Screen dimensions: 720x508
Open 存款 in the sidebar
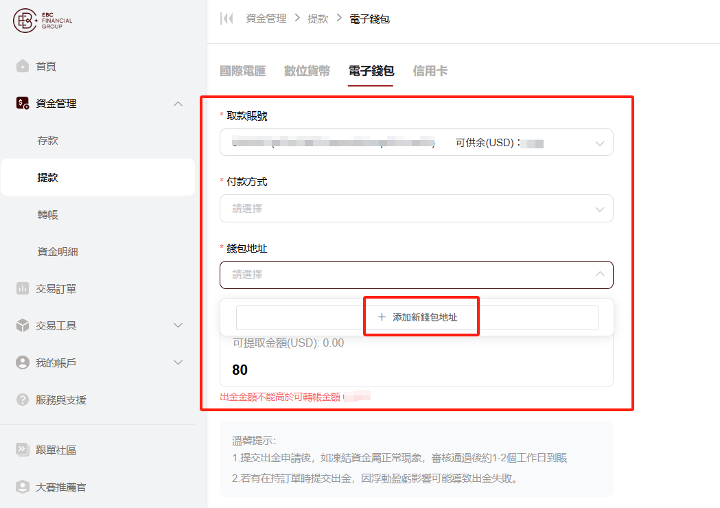[48, 141]
